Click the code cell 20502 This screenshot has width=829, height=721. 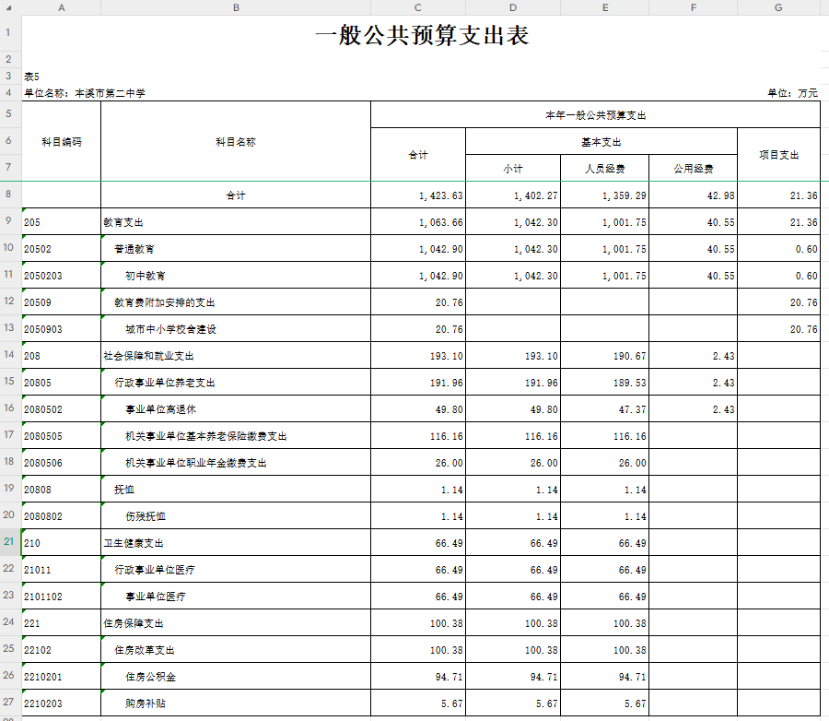(x=62, y=249)
